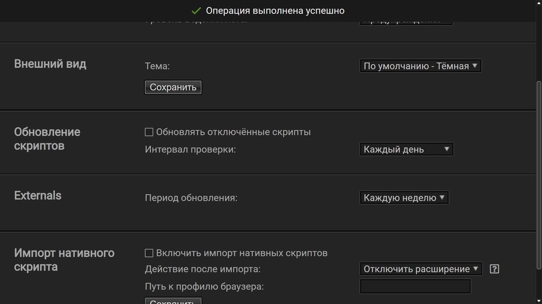Click the vertical scrollbar thumb

pos(539,175)
